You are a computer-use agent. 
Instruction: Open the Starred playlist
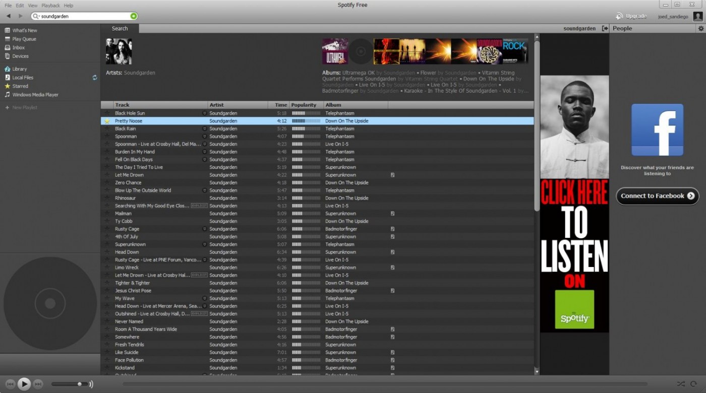20,86
